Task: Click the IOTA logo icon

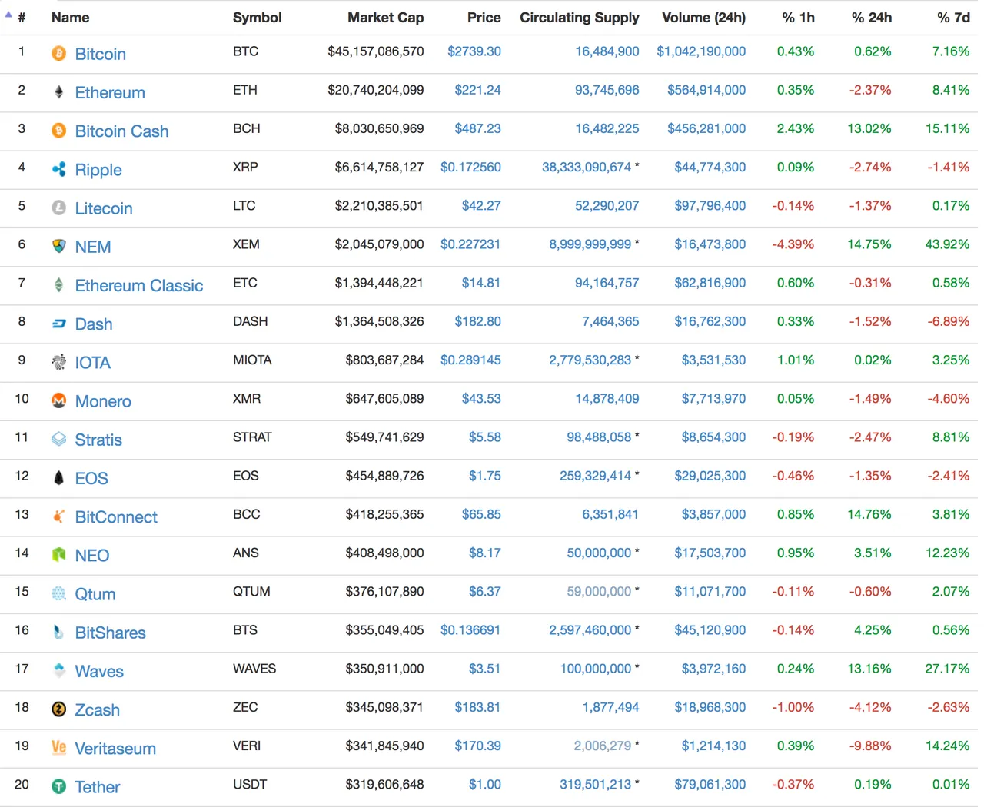Action: [58, 362]
